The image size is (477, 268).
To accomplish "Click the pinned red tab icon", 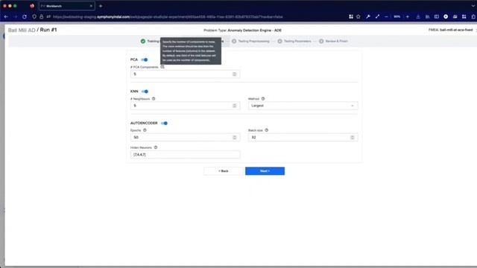I will (x=32, y=6).
